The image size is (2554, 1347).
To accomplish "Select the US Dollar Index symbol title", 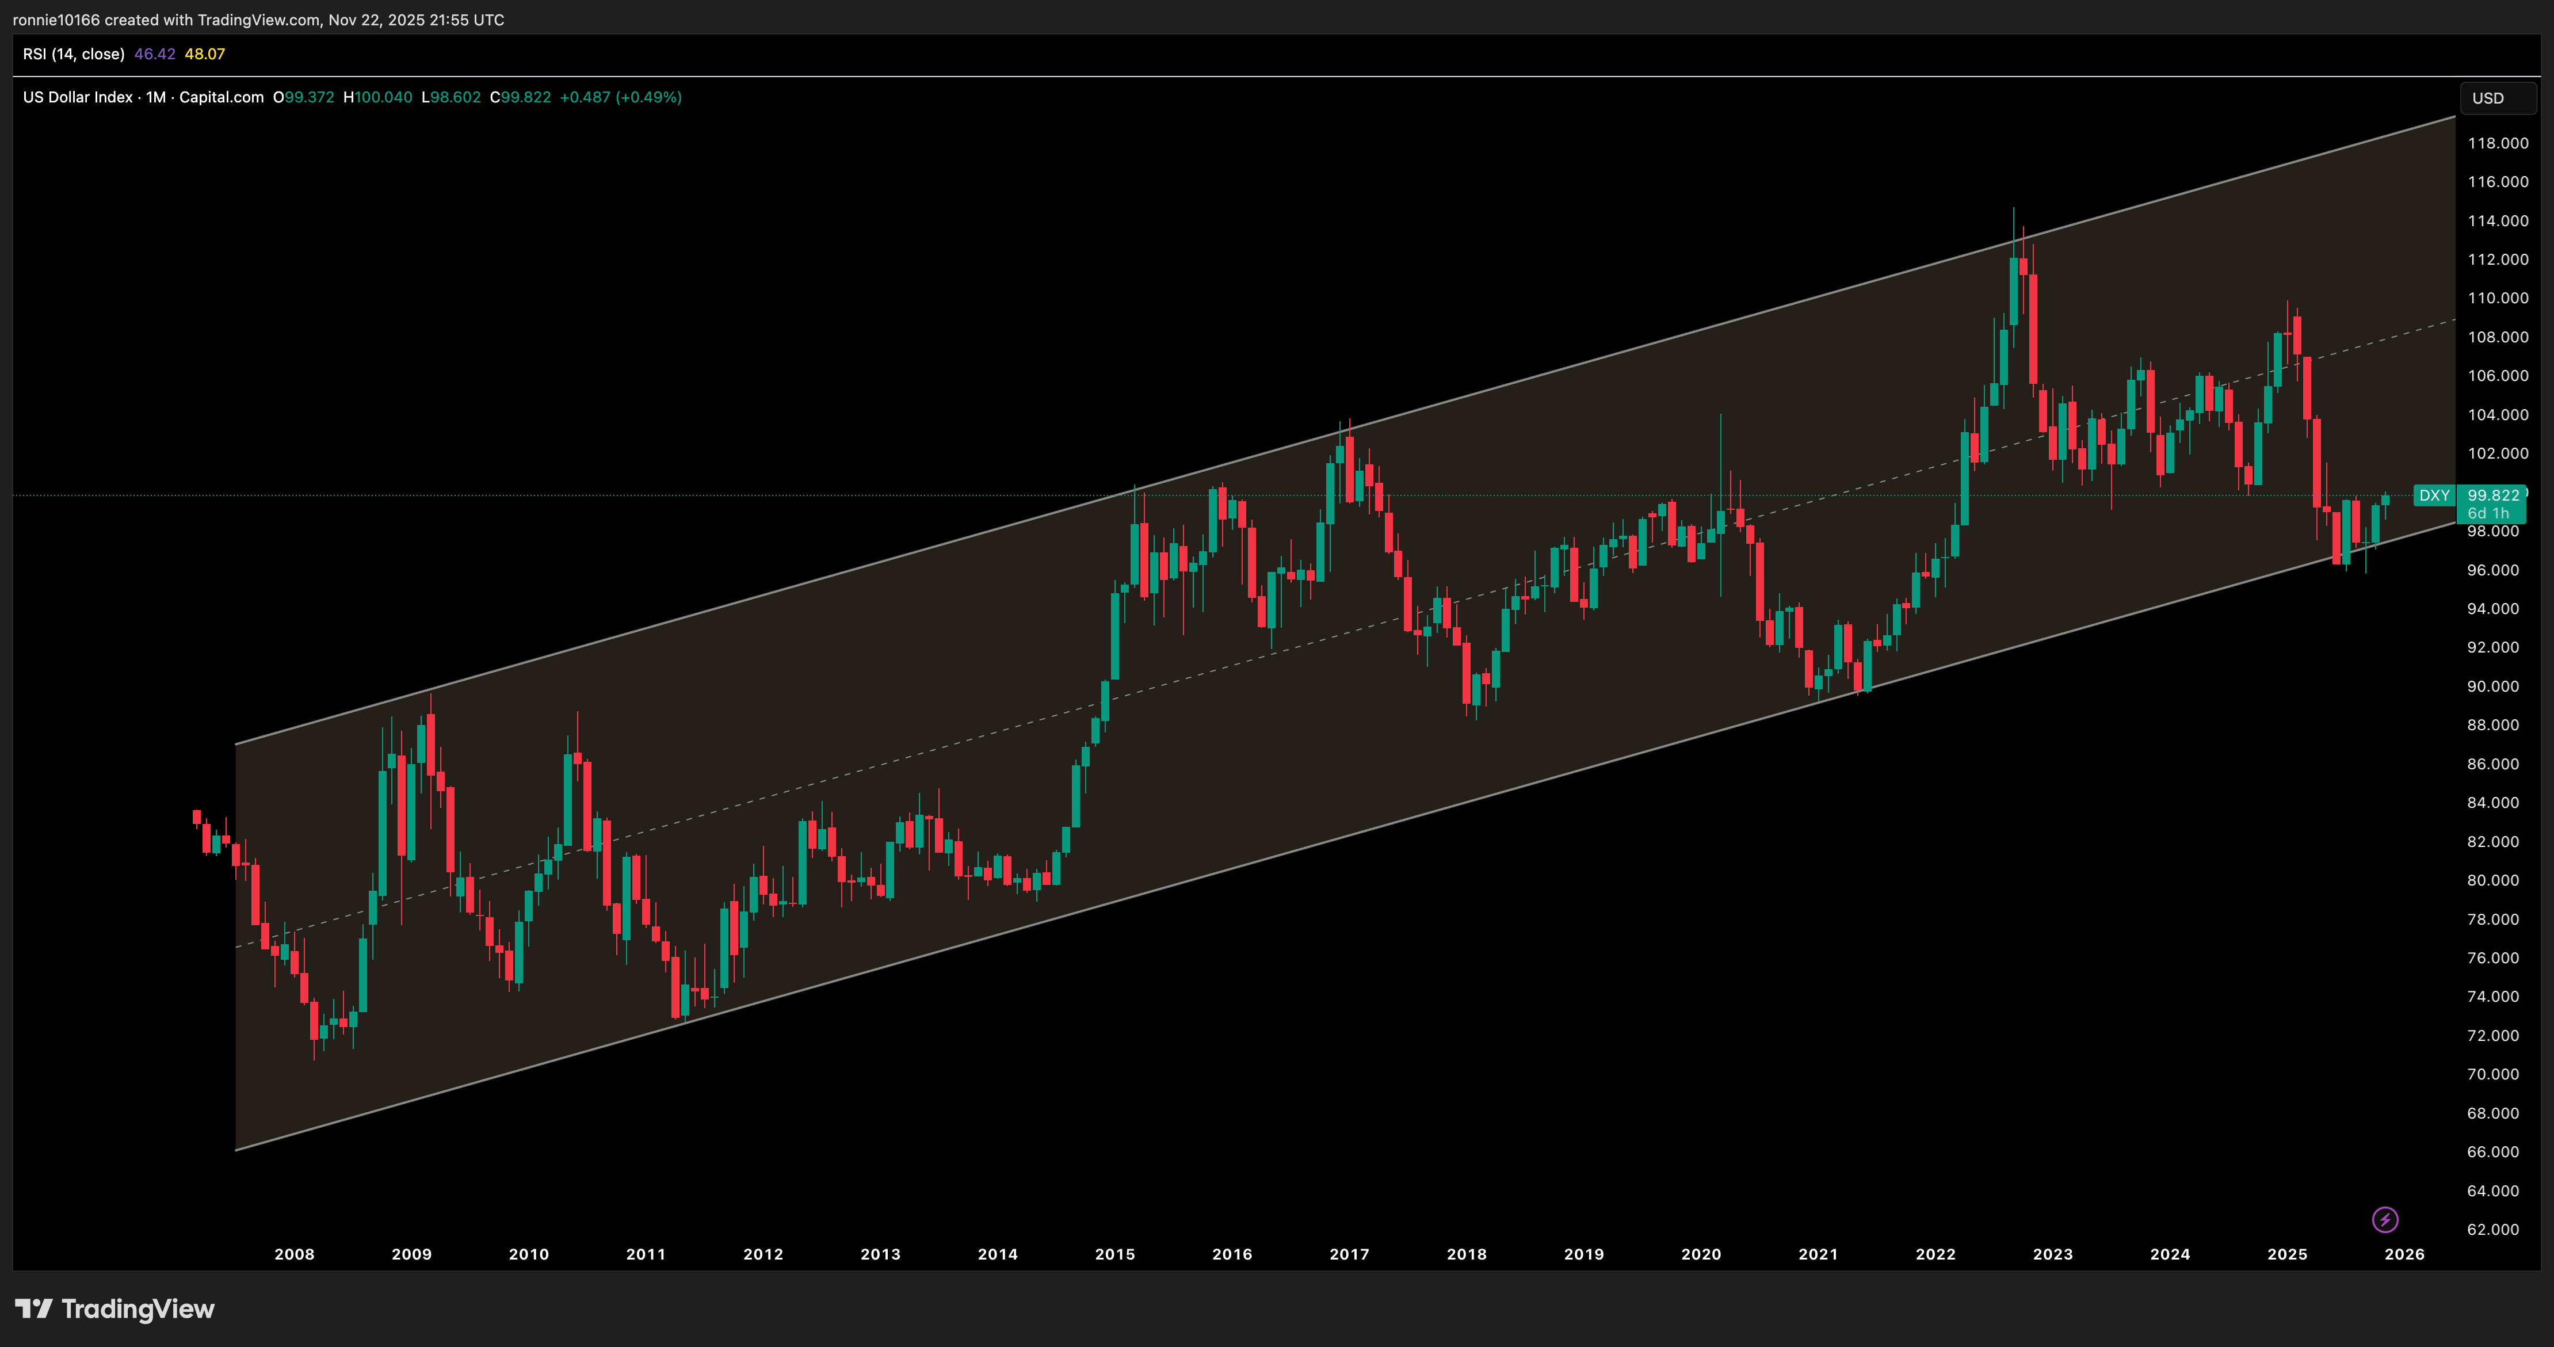I will 77,97.
